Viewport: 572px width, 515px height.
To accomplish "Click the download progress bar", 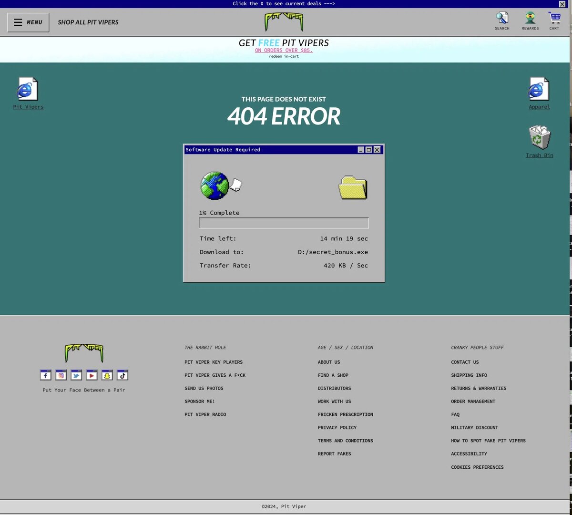I will 284,223.
